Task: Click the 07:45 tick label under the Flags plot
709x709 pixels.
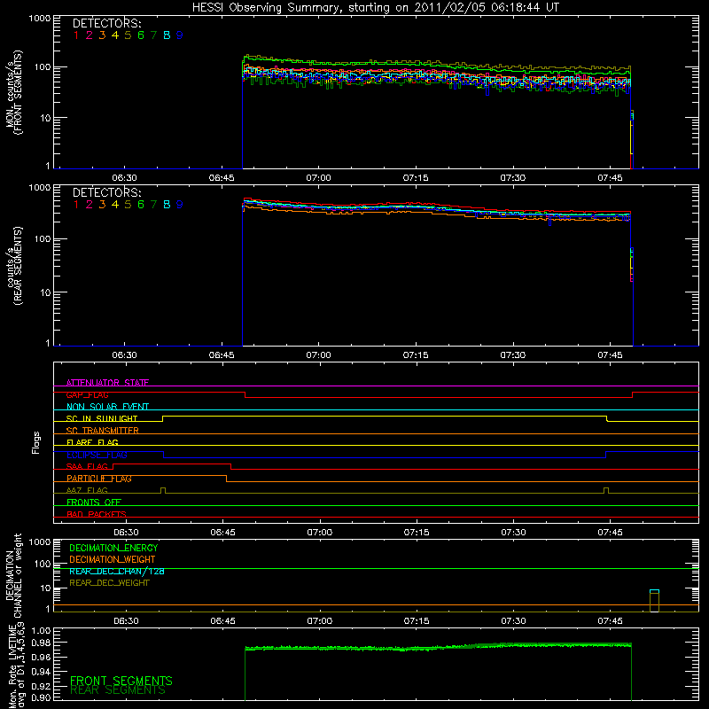Action: coord(610,533)
